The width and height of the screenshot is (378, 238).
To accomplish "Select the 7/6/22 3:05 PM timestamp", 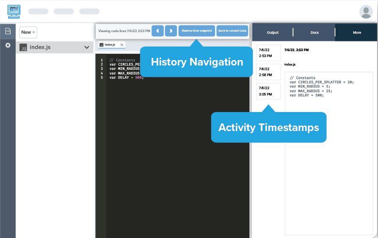I will click(x=268, y=91).
